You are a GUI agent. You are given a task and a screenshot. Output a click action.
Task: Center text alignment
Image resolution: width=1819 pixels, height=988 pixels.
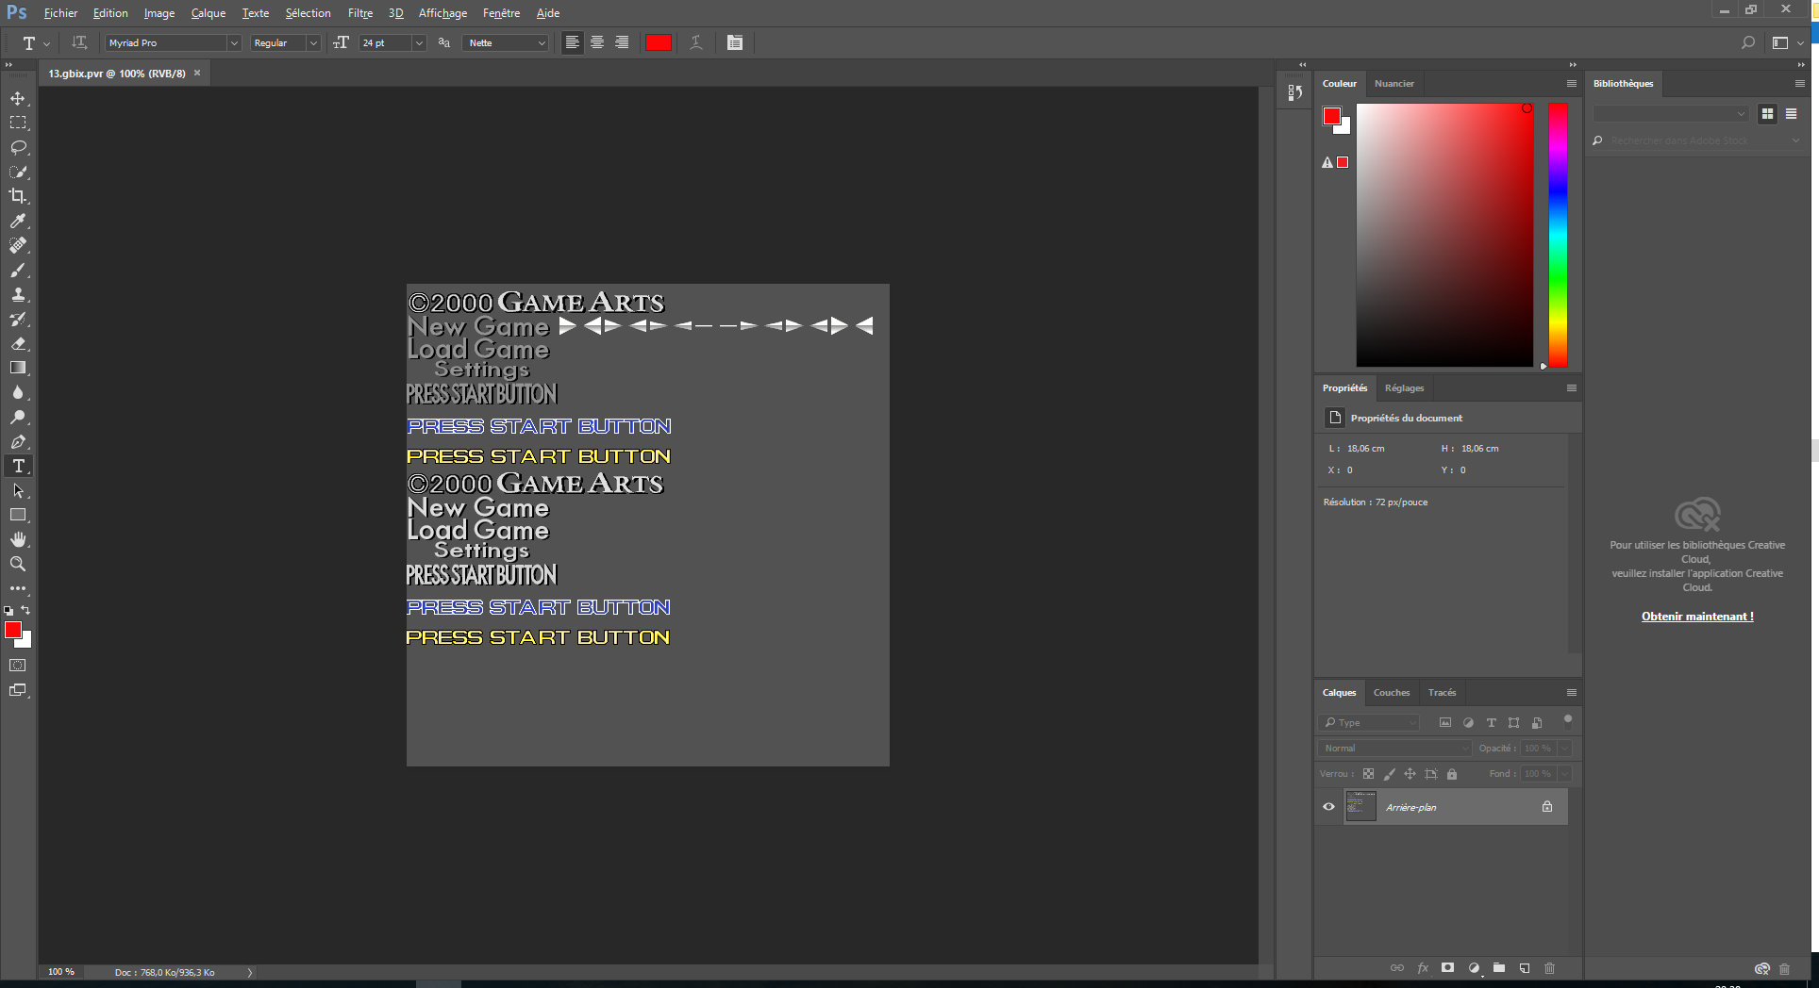(x=597, y=42)
